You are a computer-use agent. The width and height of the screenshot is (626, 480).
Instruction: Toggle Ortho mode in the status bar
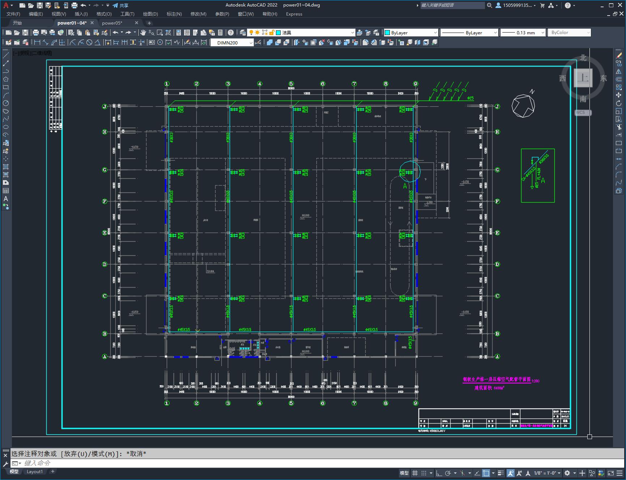click(x=439, y=473)
